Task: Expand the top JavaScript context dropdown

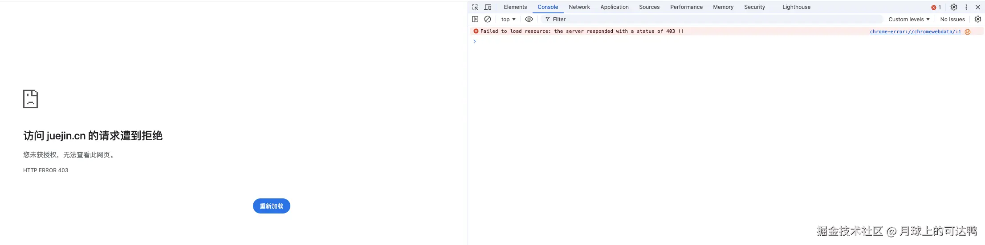Action: pyautogui.click(x=508, y=19)
